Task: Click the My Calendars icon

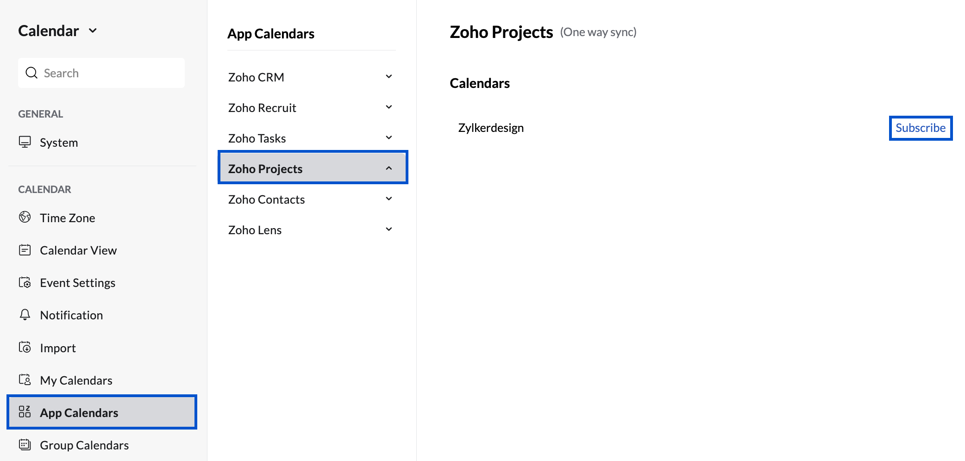Action: coord(25,380)
